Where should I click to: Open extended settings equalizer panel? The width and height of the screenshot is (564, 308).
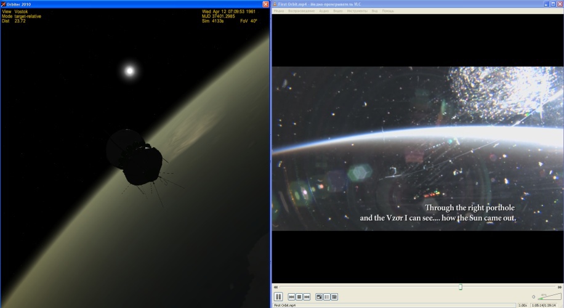pos(334,297)
